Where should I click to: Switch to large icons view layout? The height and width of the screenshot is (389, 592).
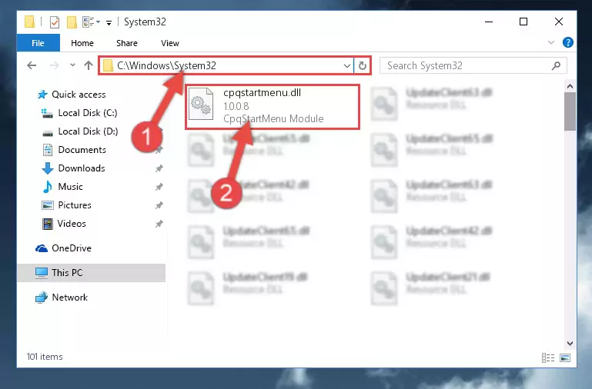click(x=565, y=357)
